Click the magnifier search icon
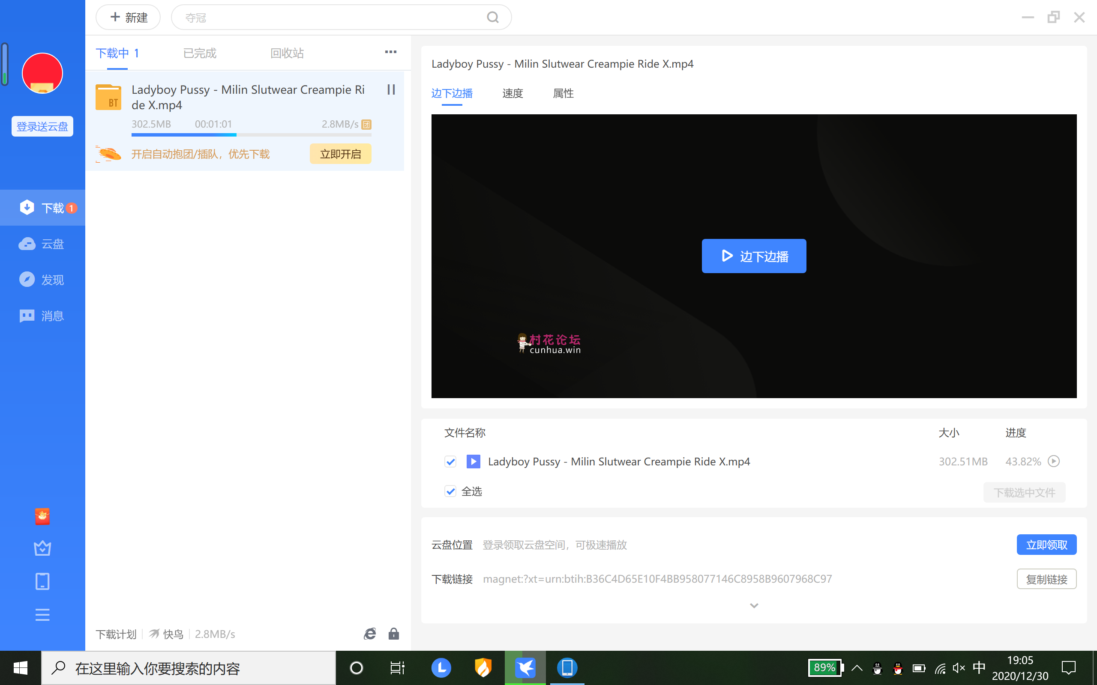 493,18
